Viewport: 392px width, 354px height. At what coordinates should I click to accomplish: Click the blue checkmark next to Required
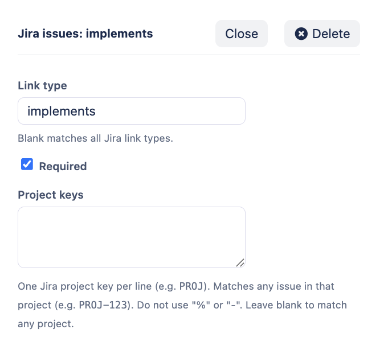tap(27, 165)
